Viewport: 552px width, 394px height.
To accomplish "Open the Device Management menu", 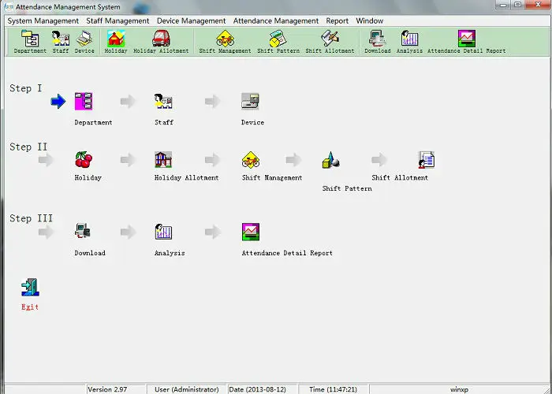I will [x=192, y=20].
